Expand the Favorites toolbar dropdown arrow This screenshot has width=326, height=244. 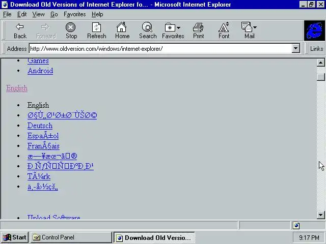[x=179, y=27]
